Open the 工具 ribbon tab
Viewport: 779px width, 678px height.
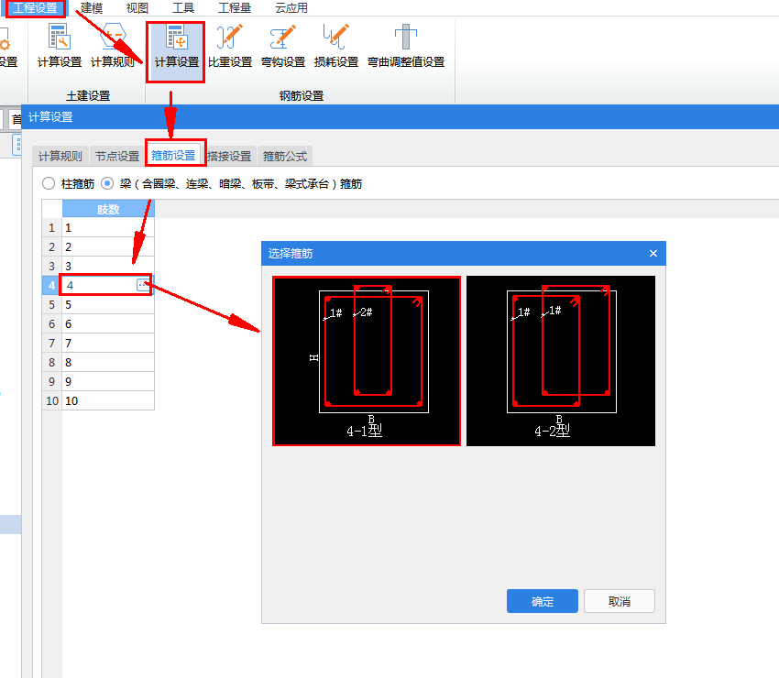[182, 8]
